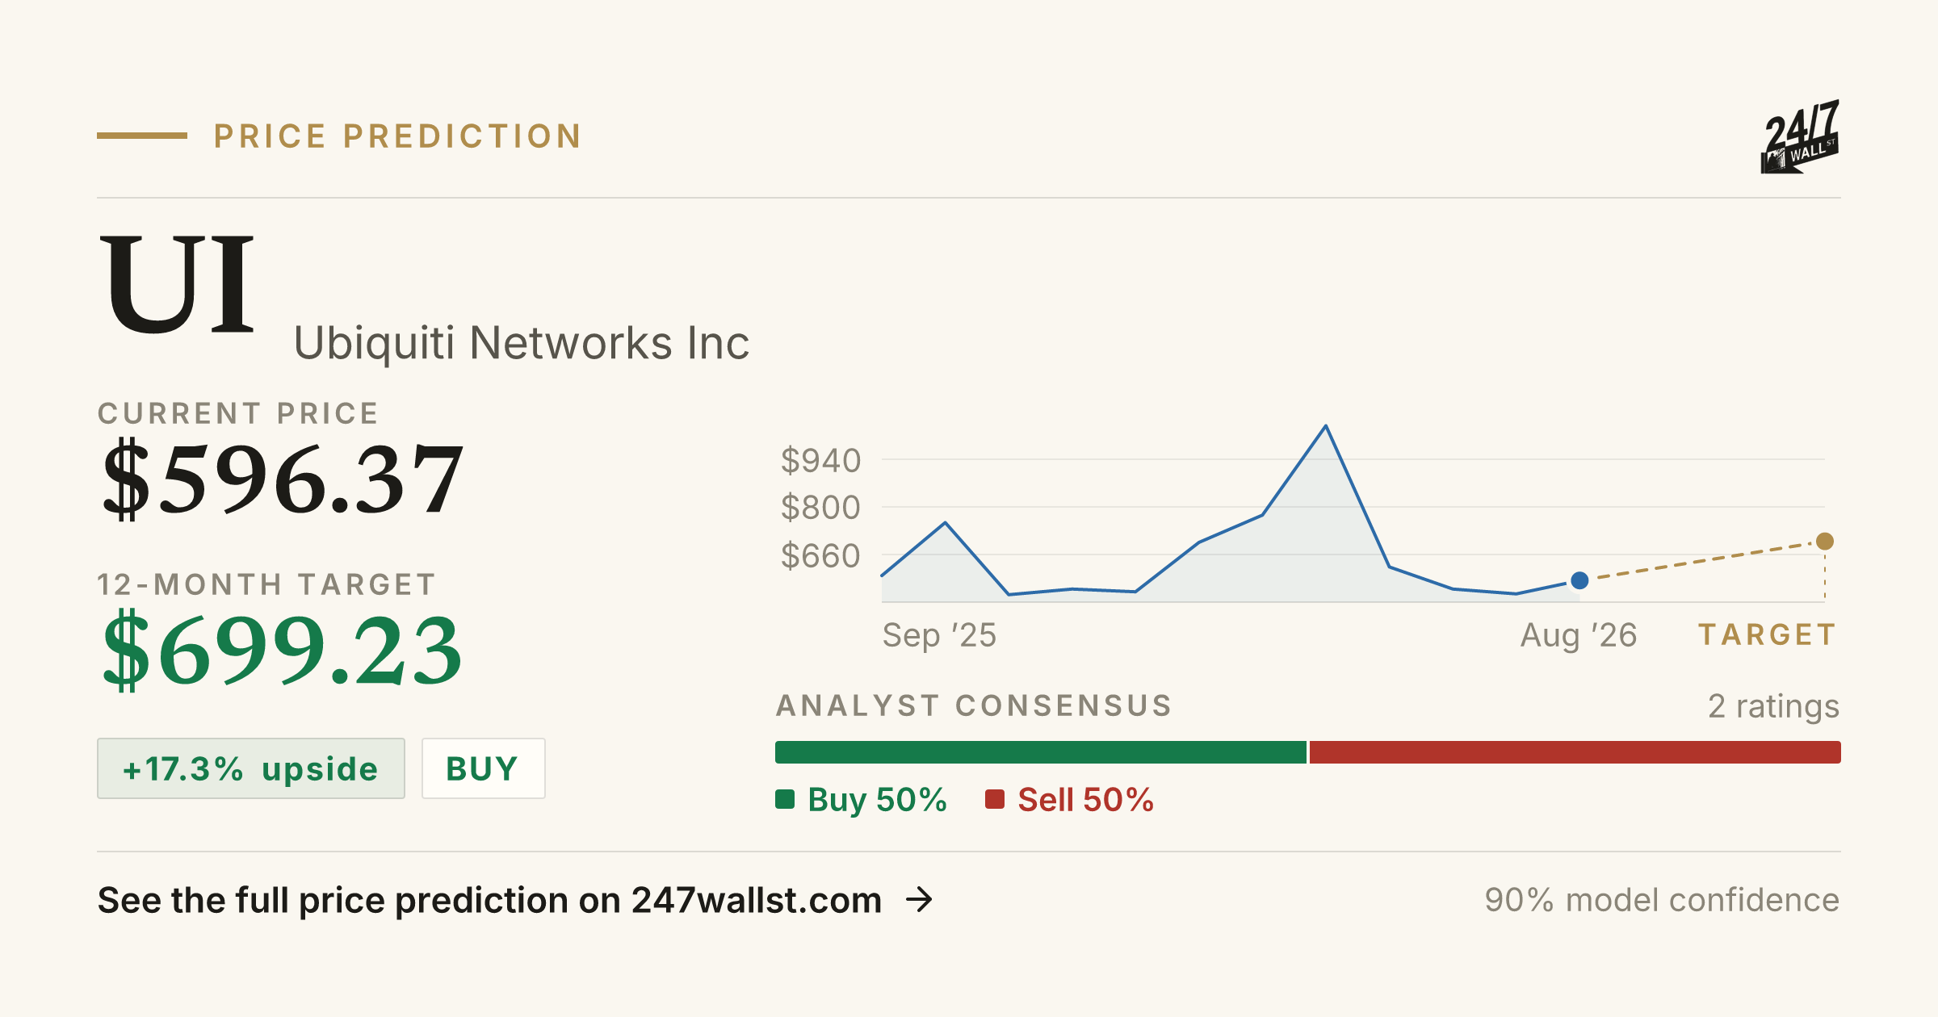Click the gold target dot on chart

1825,541
